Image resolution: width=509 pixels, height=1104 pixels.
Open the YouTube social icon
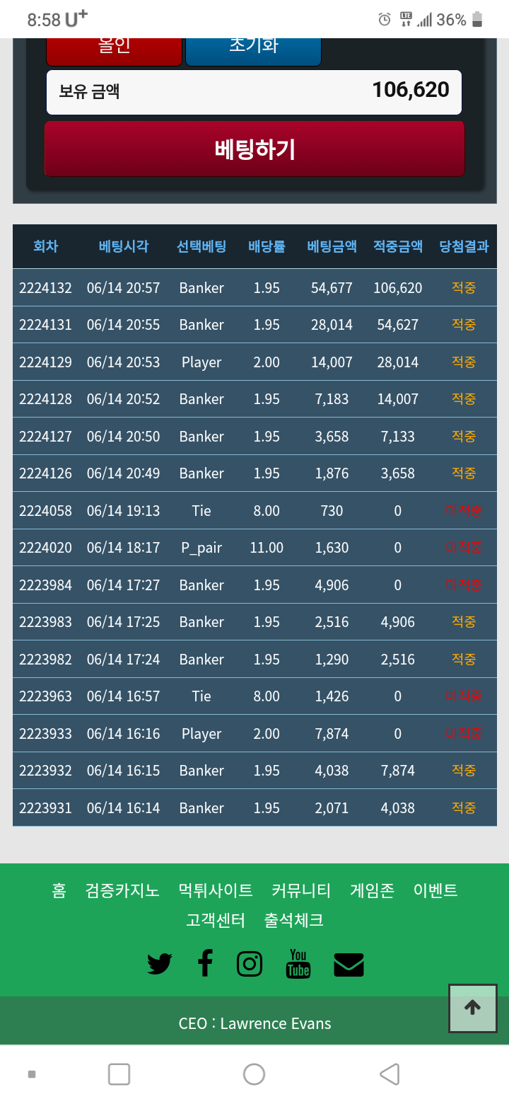tap(298, 964)
